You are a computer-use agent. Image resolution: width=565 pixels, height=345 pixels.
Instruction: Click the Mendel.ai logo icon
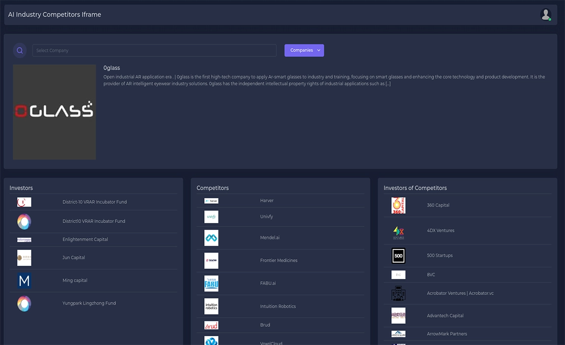pos(211,238)
